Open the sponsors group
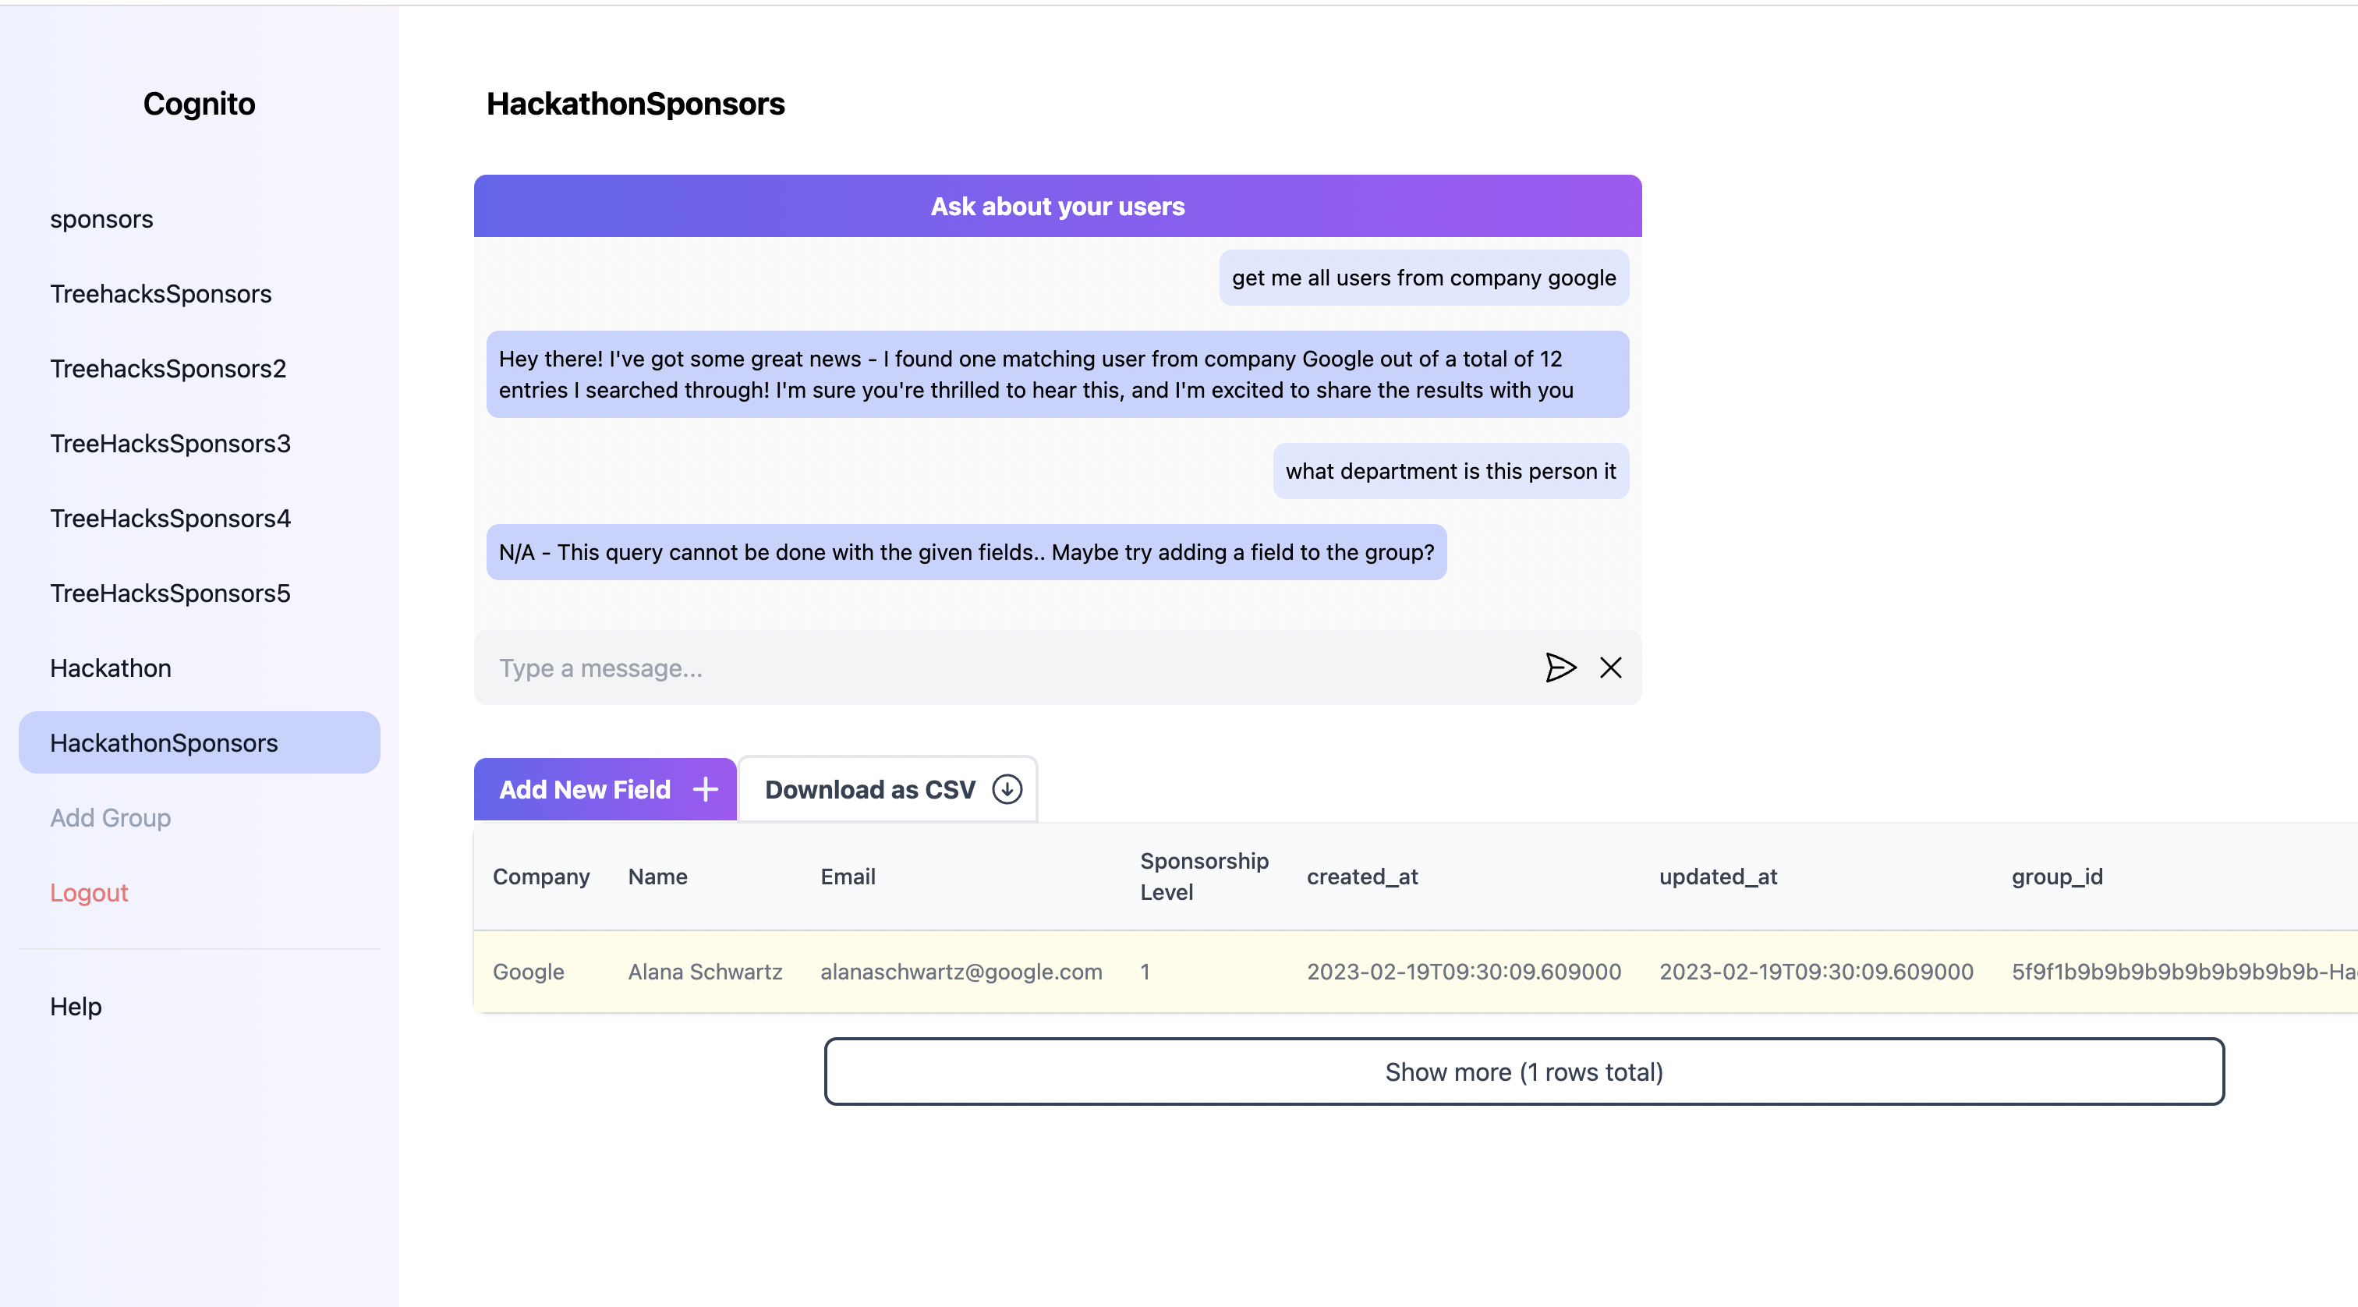This screenshot has height=1307, width=2358. (x=101, y=219)
